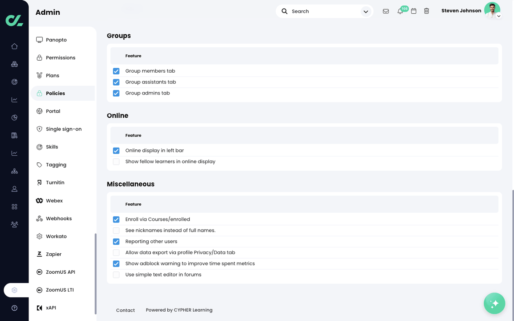
Task: Click the search magnifier icon
Action: click(x=285, y=11)
